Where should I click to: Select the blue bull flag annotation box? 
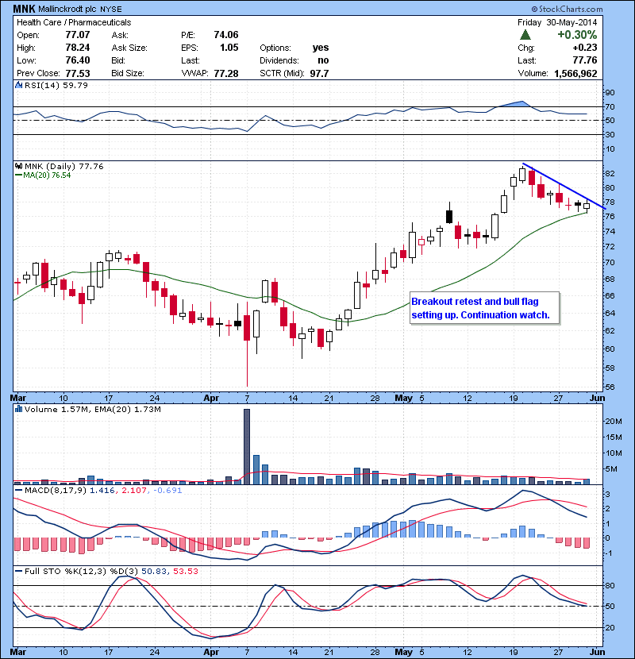click(485, 309)
